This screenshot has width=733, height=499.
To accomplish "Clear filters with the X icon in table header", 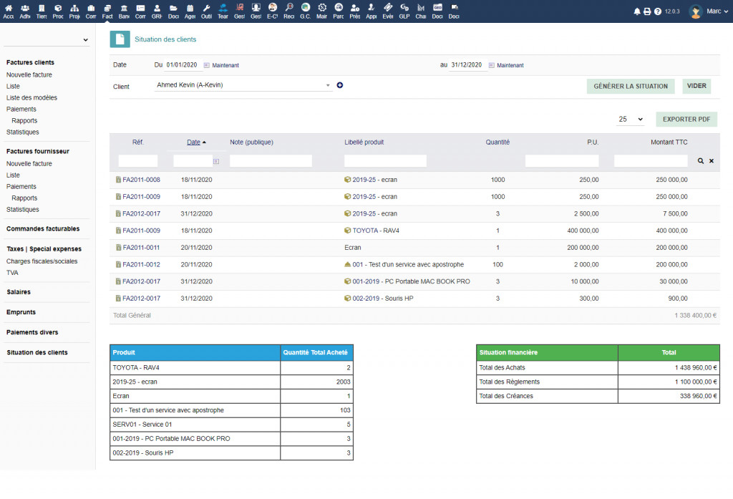I will [712, 161].
